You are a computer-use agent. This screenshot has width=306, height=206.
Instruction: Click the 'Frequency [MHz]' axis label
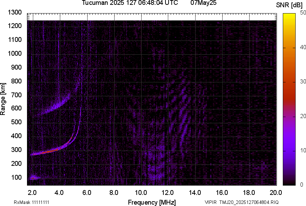point(152,202)
